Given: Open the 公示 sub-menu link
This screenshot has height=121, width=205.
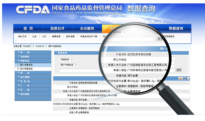Looking at the screenshot, I should click(44, 36).
